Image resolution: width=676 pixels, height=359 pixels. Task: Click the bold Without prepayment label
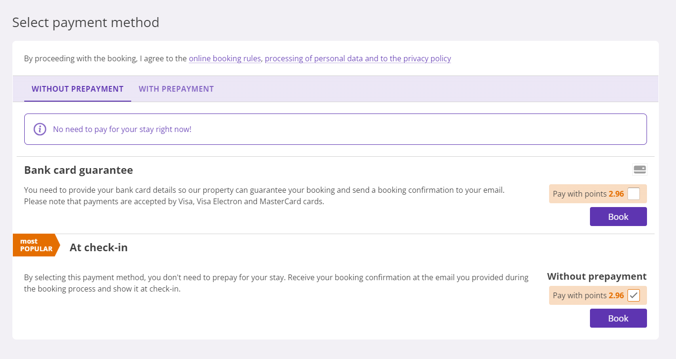(x=597, y=276)
